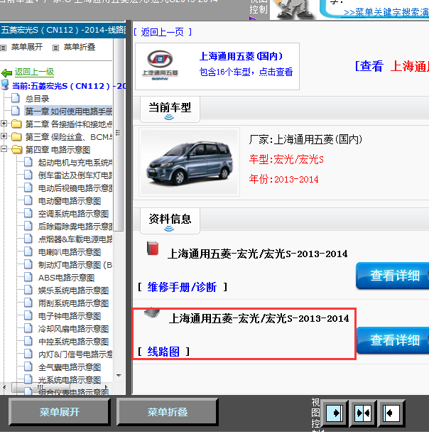Click the chevron icon under 当前车型
Image resolution: width=429 pixels, height=434 pixels.
click(169, 117)
